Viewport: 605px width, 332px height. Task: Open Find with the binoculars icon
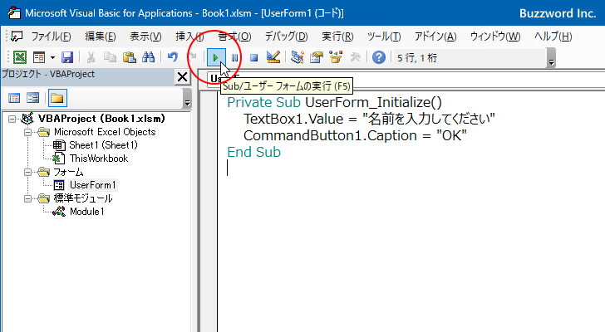tap(148, 57)
